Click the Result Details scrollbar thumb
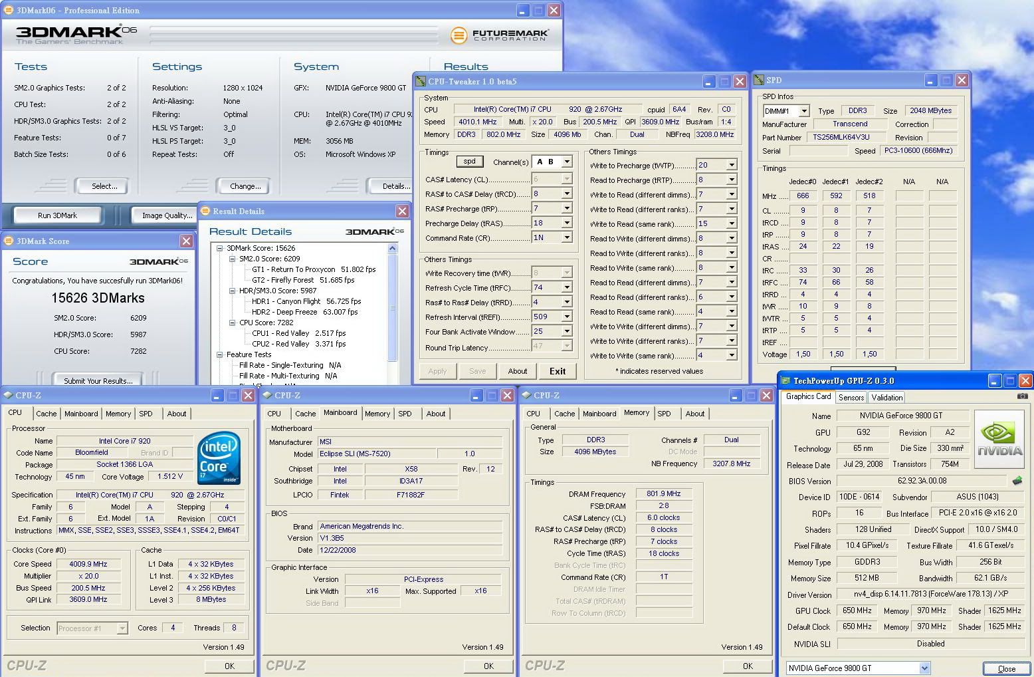Screen dimensions: 1034x677 click(392, 308)
